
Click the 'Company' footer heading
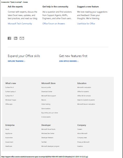82,125
